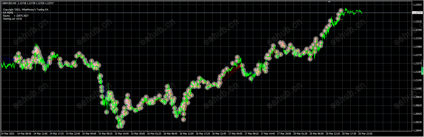Viewport: 424px width, 137px height.
Task: Click the '20 Mar 12:10' time axis label
Action: coord(333,134)
